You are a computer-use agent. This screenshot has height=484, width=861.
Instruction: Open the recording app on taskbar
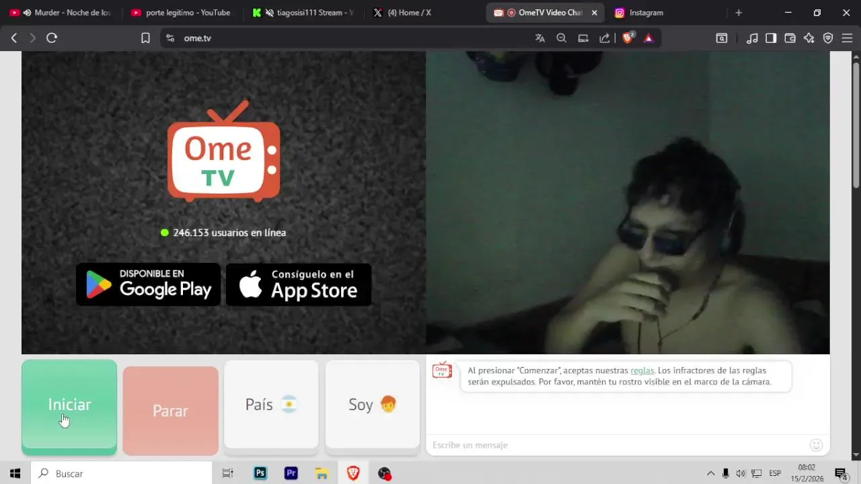(x=384, y=473)
